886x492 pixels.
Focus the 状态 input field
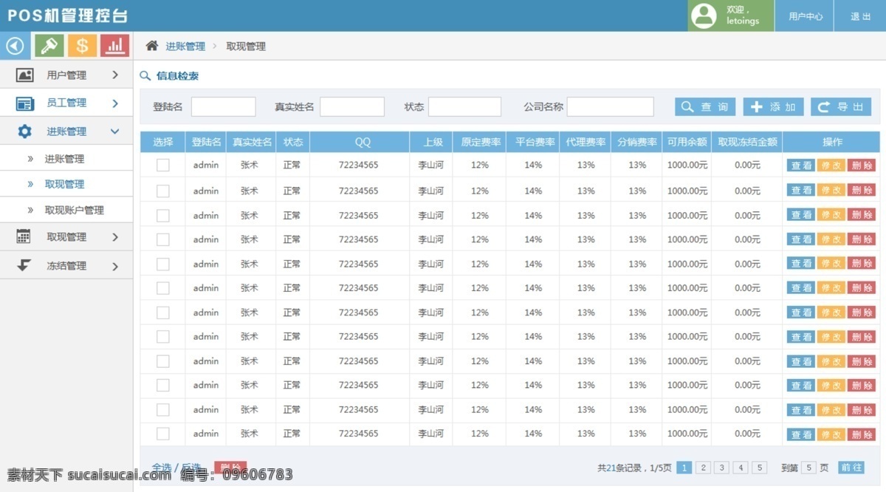click(465, 107)
